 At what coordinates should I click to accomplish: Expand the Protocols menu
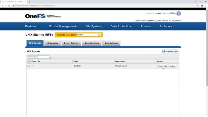point(167,26)
